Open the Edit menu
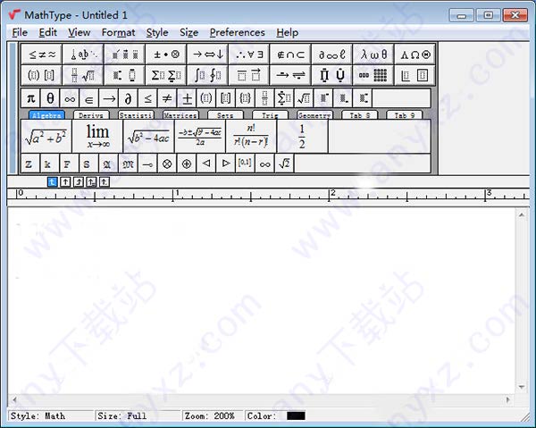The image size is (536, 428). click(x=47, y=32)
